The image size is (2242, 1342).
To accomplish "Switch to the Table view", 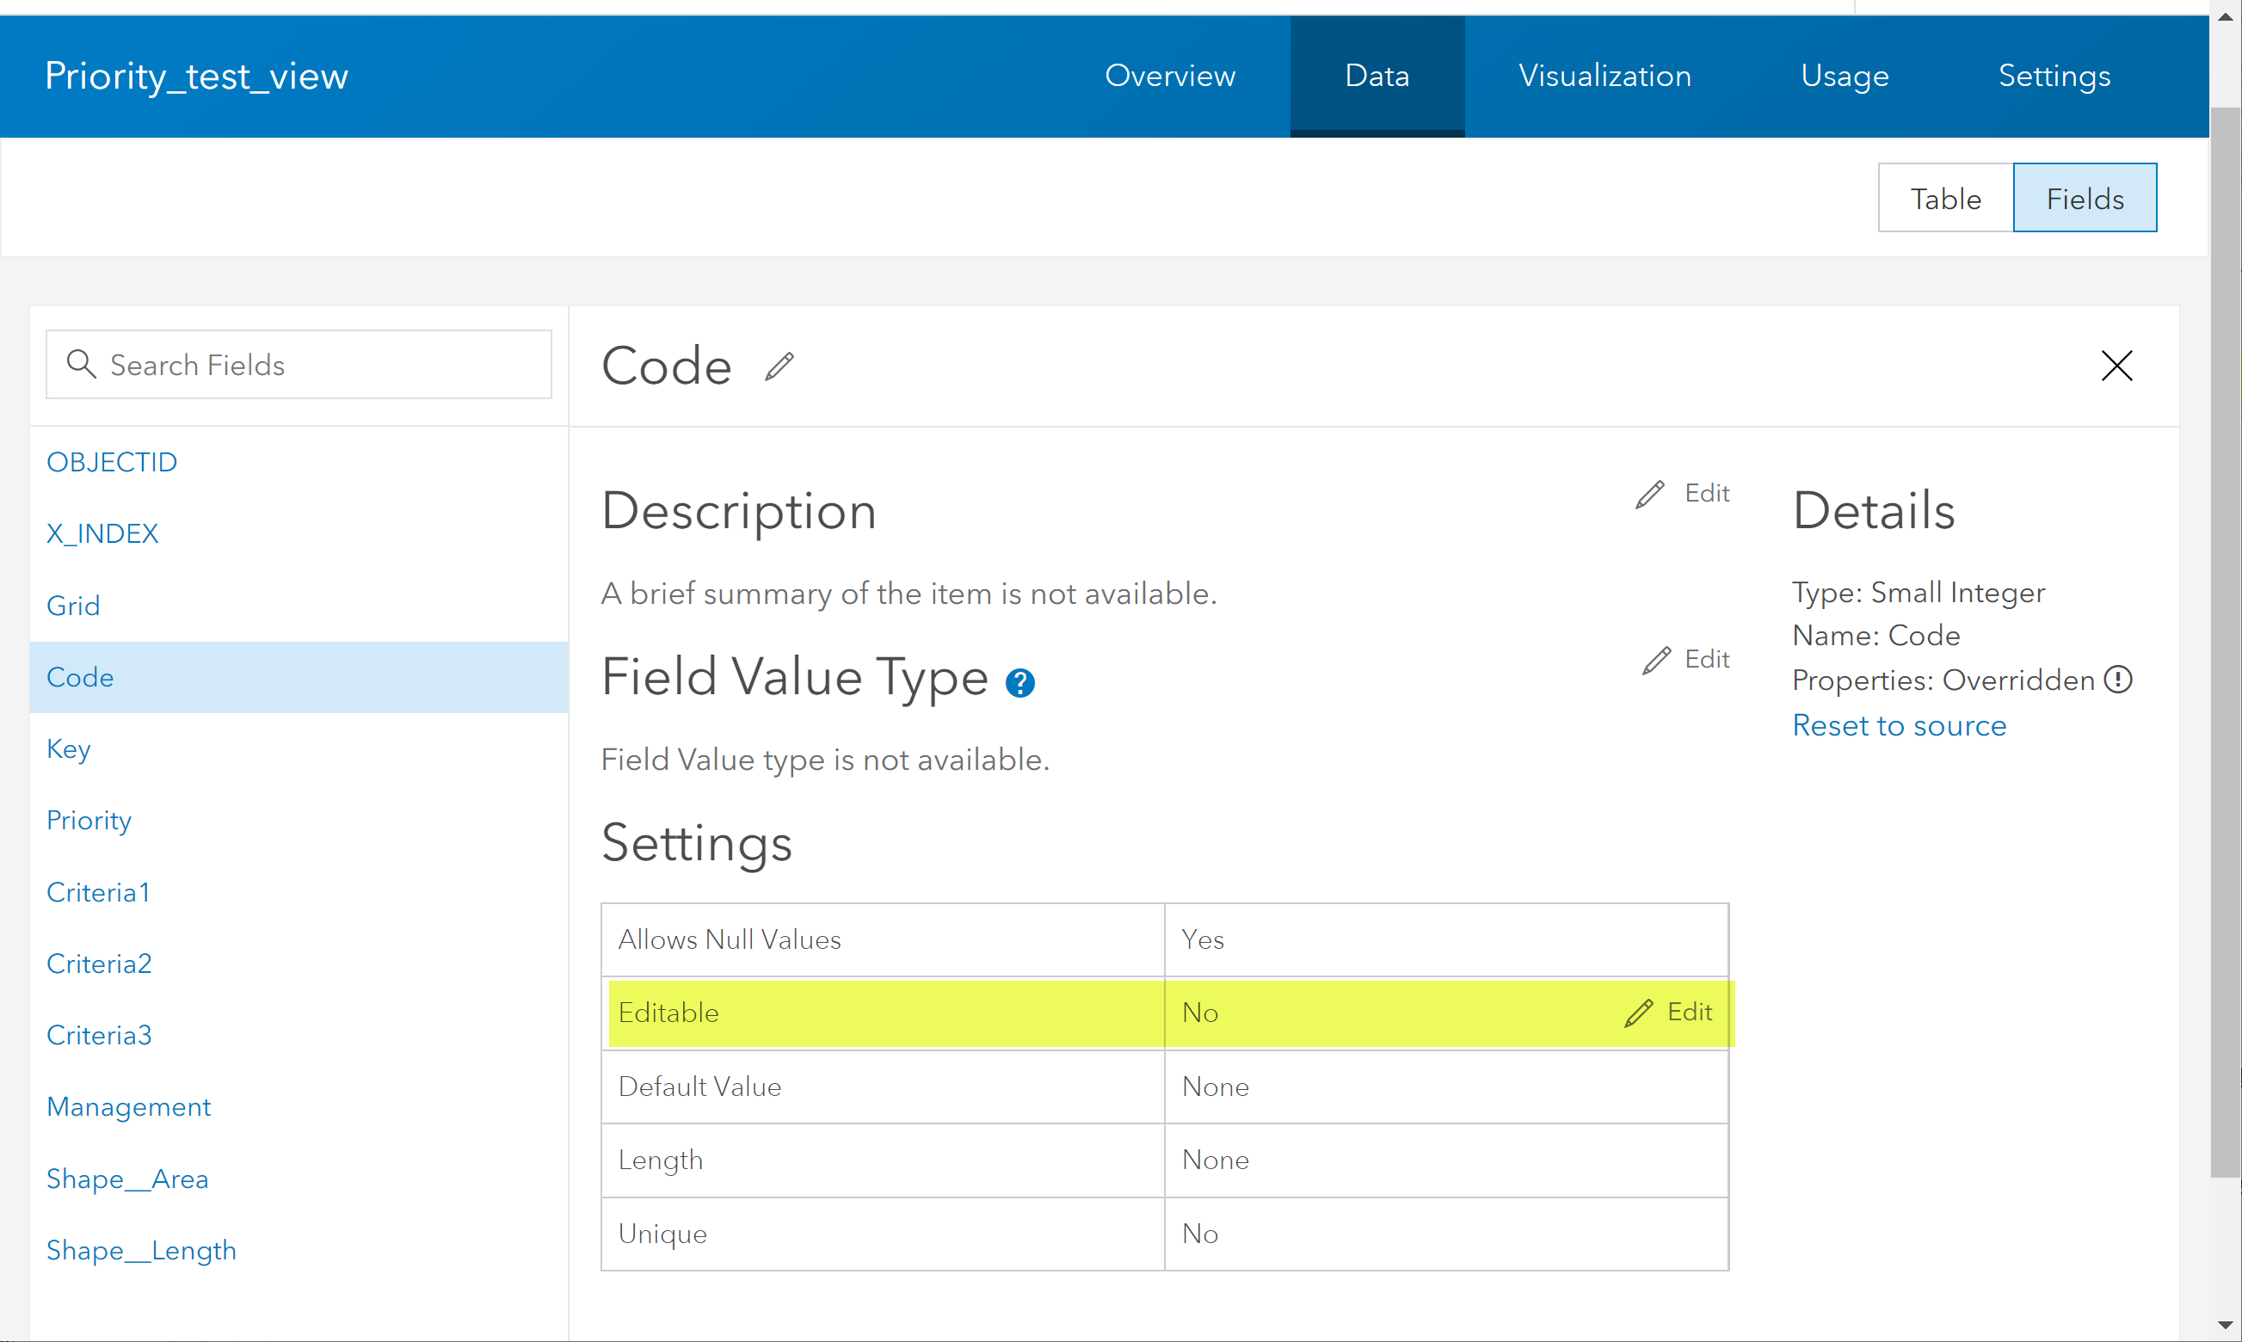I will [x=1945, y=198].
